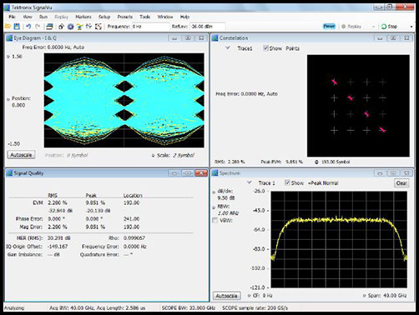Open the Help menu
The width and height of the screenshot is (419, 315).
(184, 17)
